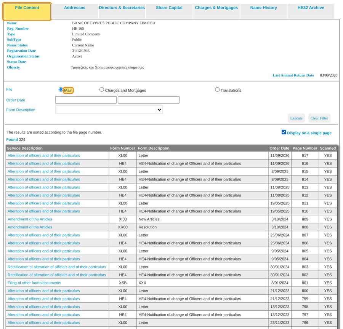Open Rectification of alteration link for page 802
343x329 pixels.
coord(57,275)
